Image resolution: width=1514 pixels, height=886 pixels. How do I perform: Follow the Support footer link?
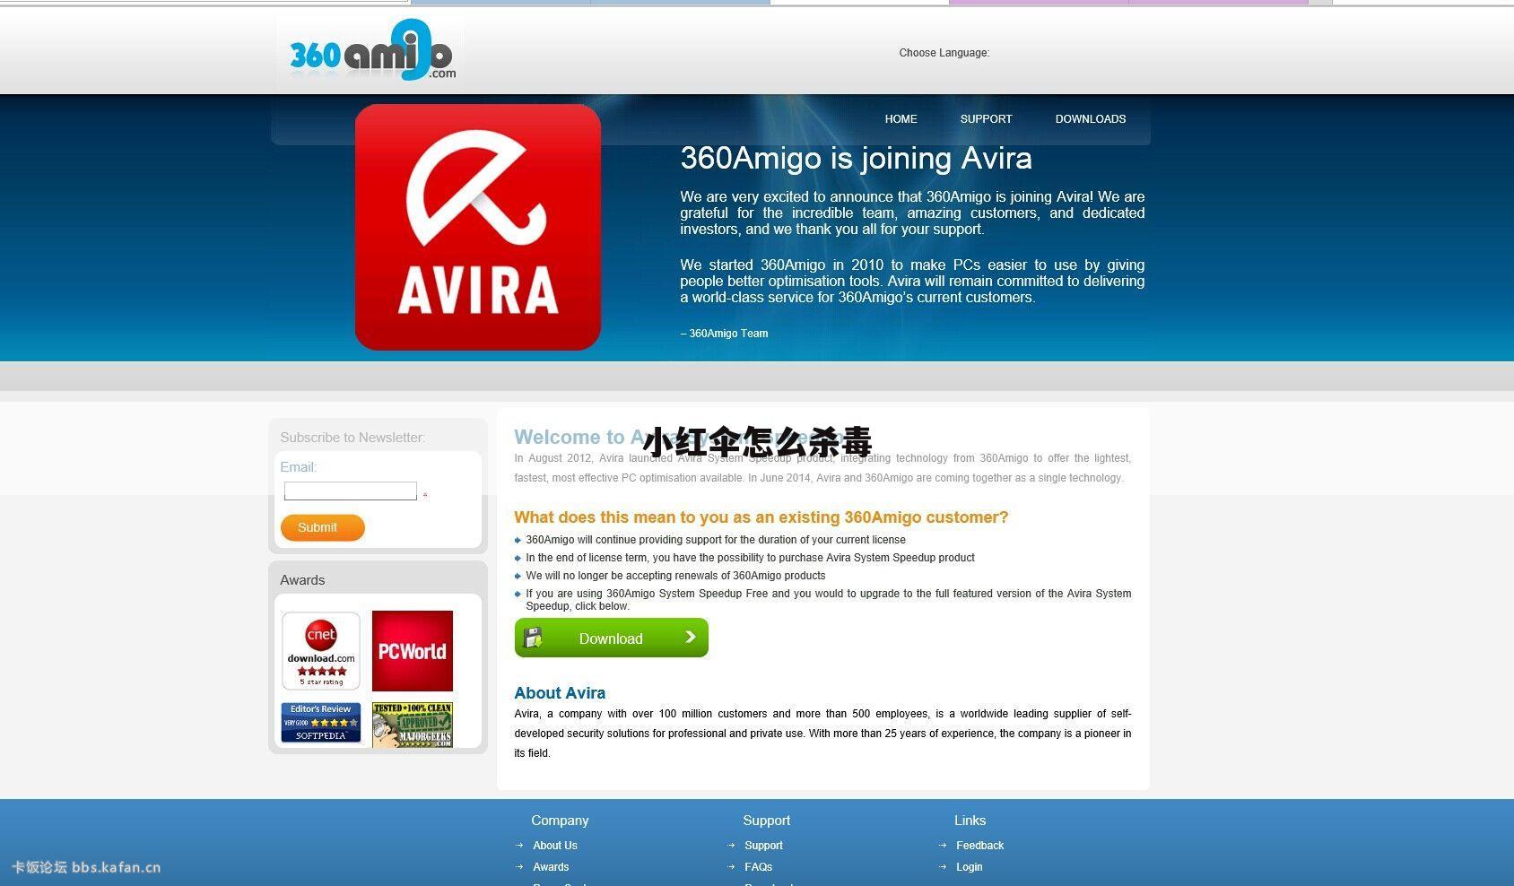pyautogui.click(x=763, y=846)
